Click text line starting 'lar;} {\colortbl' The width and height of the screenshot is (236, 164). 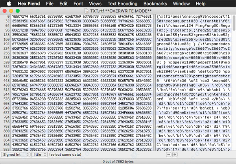tap(193, 30)
